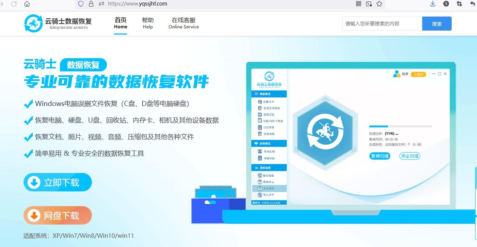Click the yellow 开通VIP badge in the preview
The height and width of the screenshot is (247, 477).
[x=418, y=74]
